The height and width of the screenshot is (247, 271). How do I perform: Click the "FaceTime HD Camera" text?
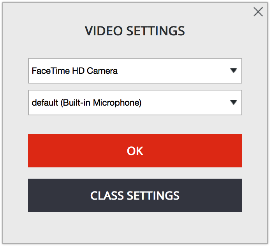pos(75,71)
